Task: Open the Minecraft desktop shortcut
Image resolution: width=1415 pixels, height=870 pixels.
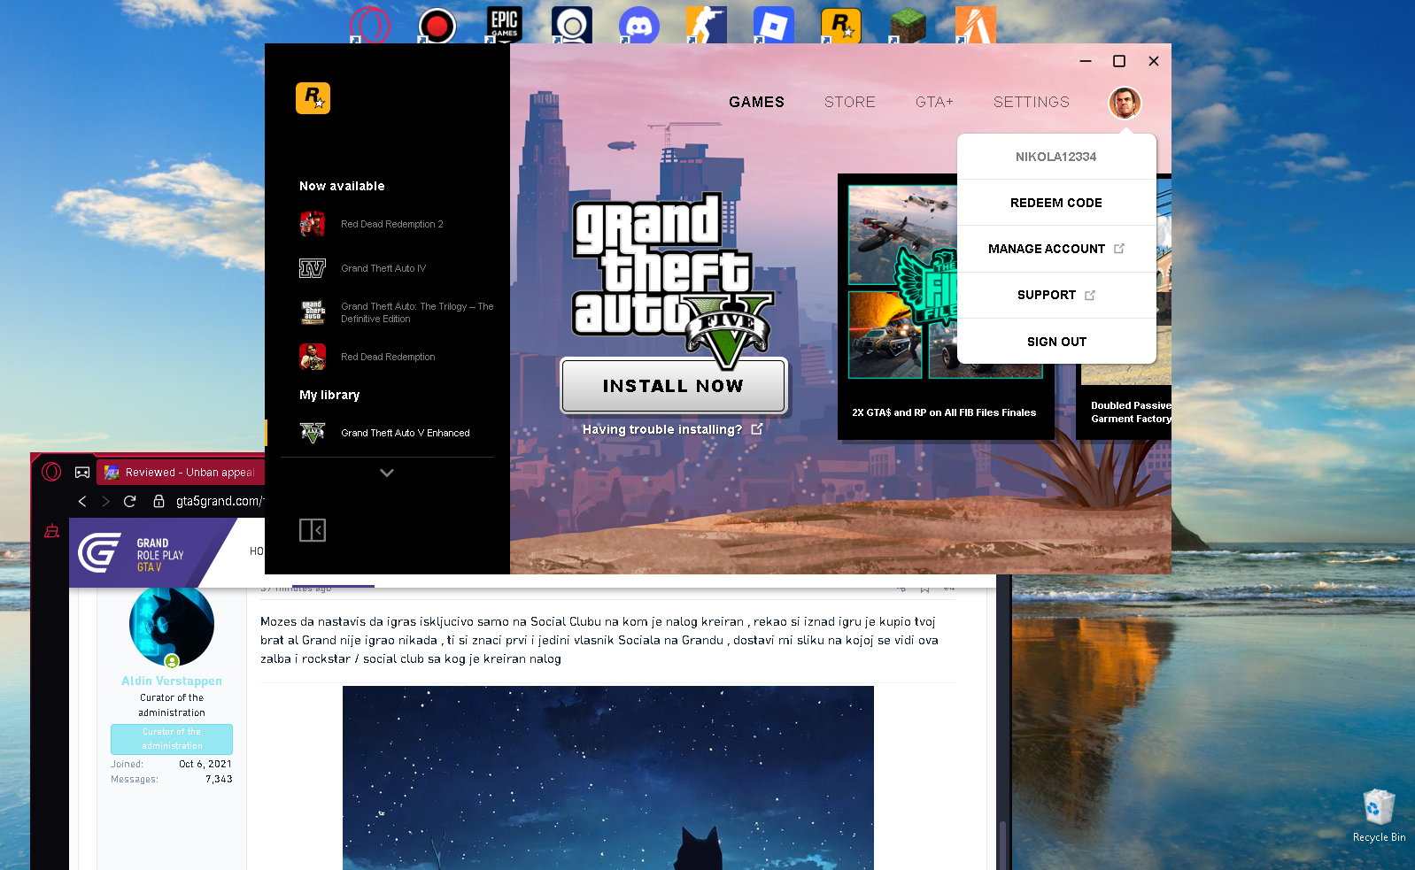Action: 909,25
